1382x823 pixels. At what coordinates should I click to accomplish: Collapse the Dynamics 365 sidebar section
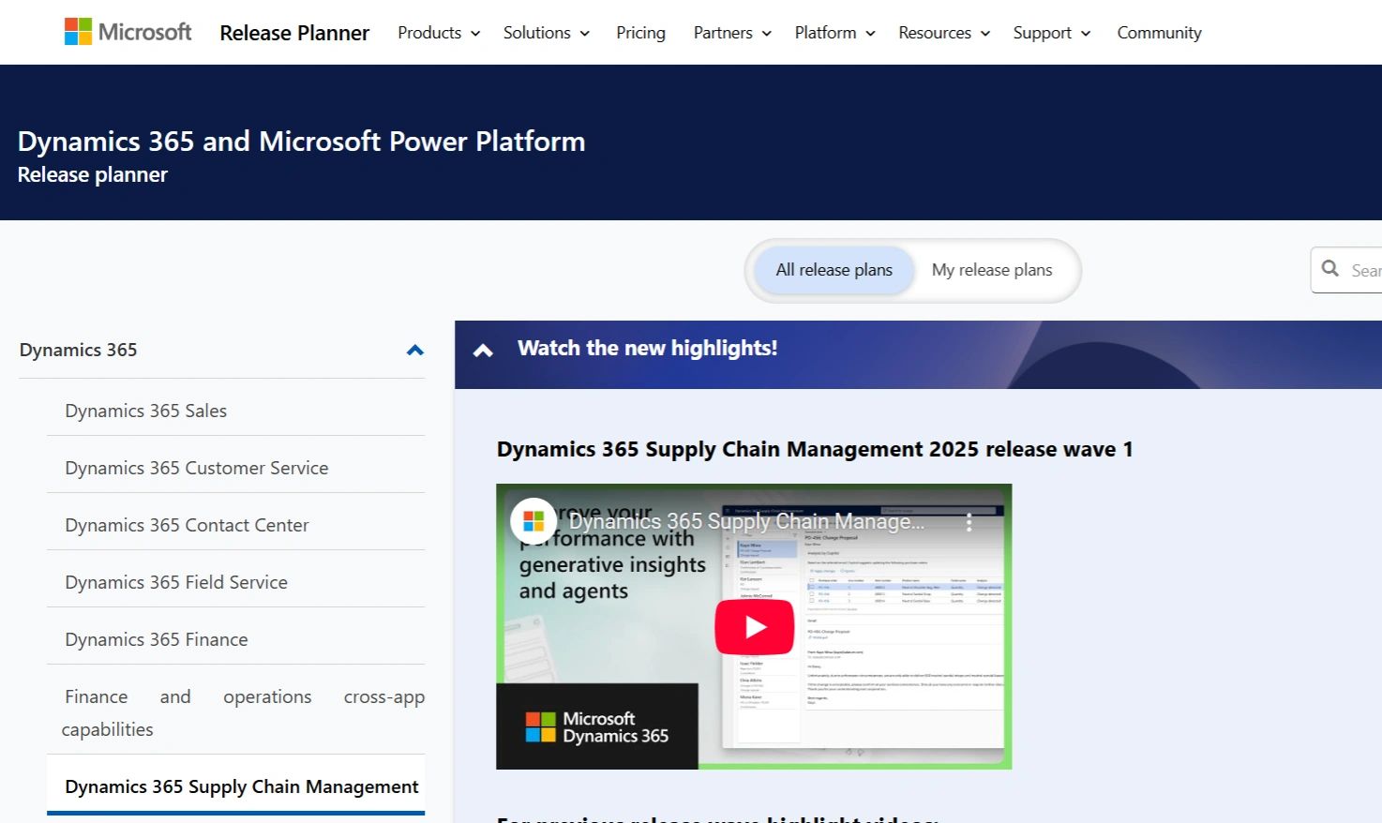(x=414, y=350)
